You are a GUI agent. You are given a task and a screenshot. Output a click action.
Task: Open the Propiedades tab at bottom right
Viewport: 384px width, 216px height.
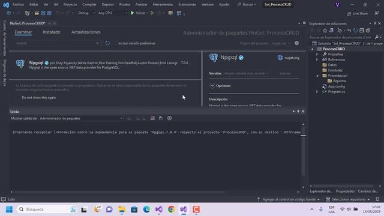click(345, 191)
